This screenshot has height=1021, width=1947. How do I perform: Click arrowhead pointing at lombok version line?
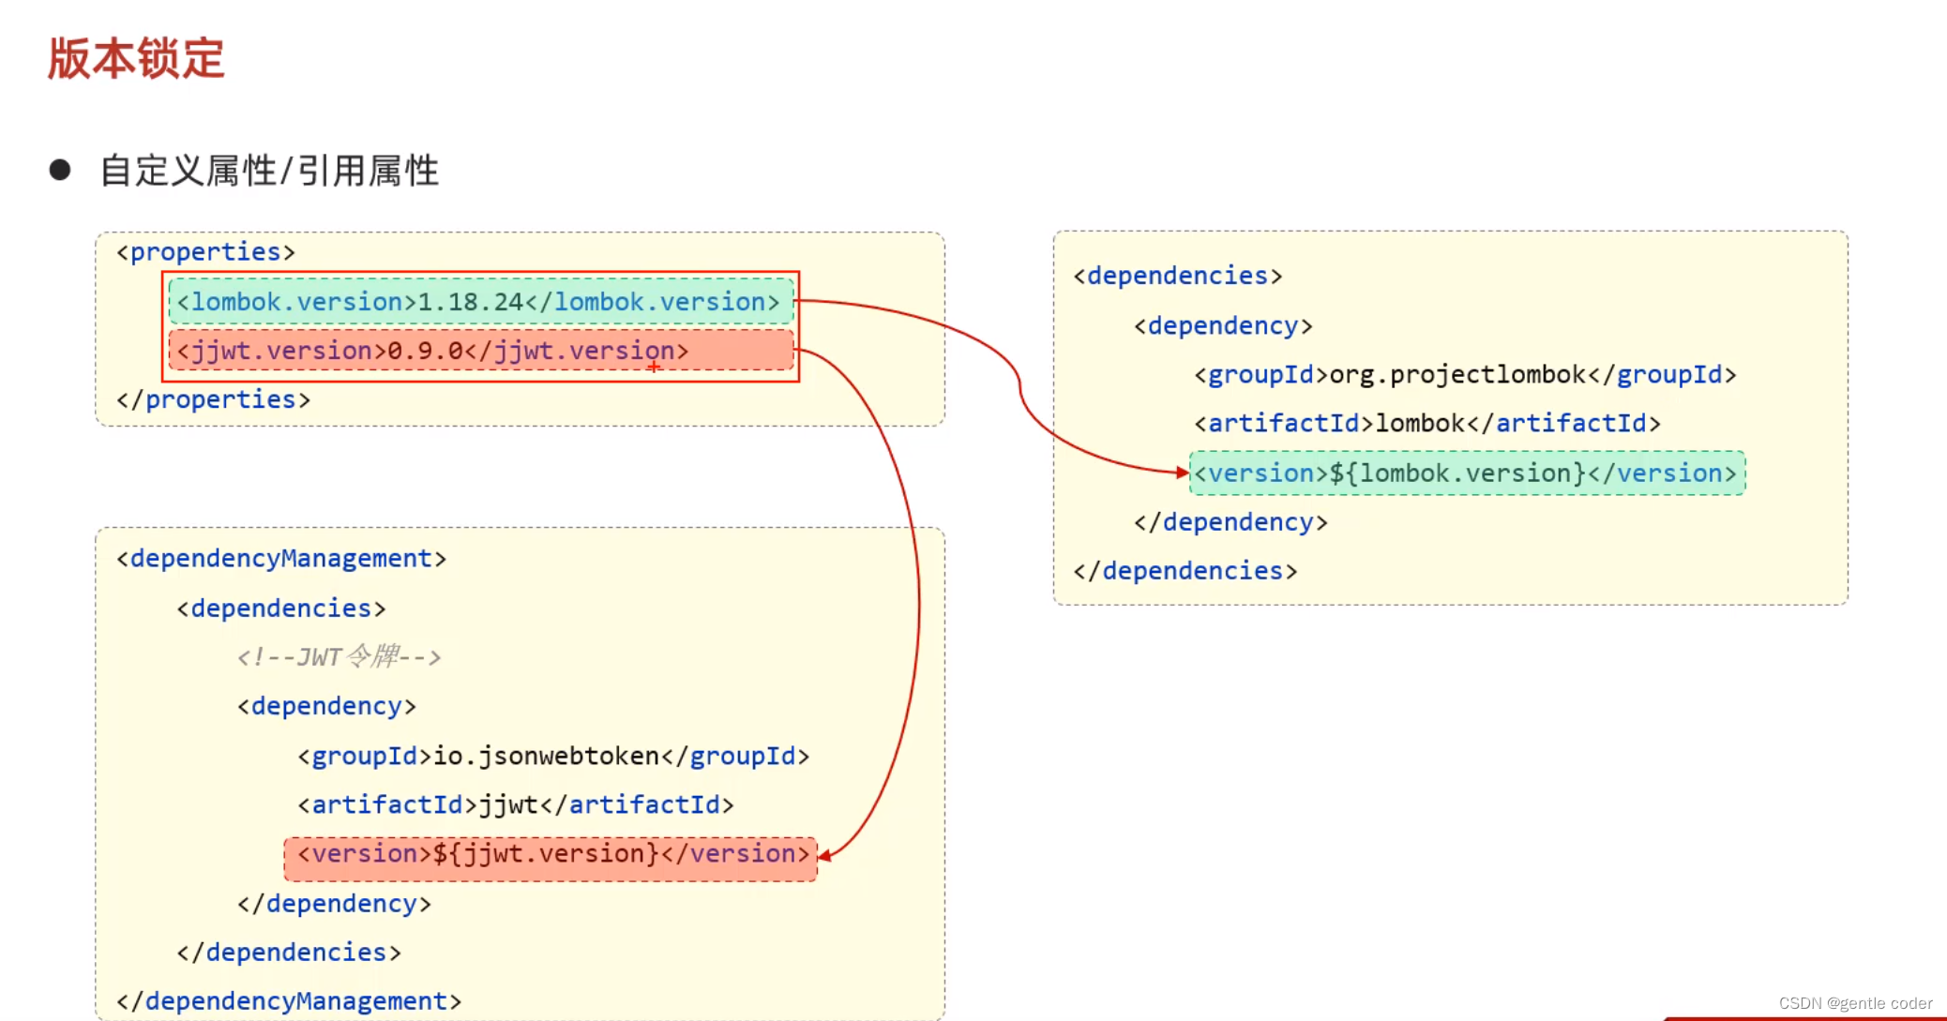(1182, 473)
